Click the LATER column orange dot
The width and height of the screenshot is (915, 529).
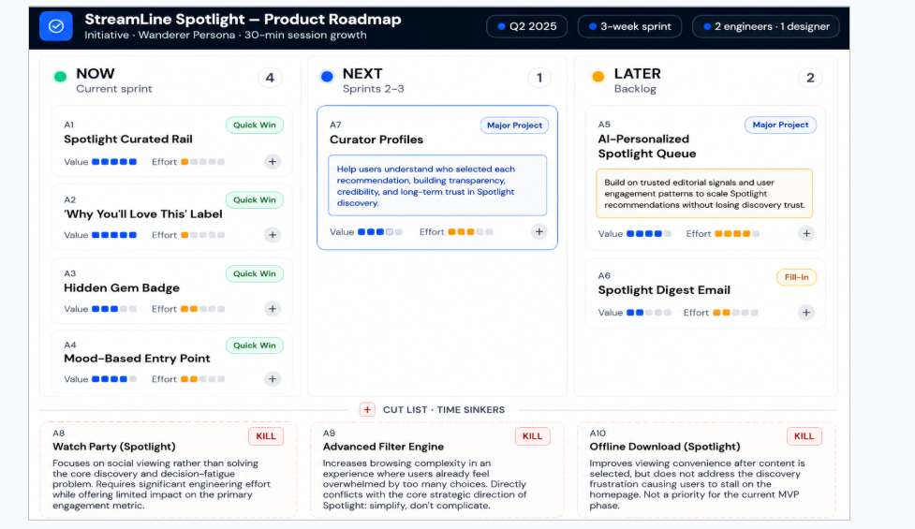click(x=598, y=77)
